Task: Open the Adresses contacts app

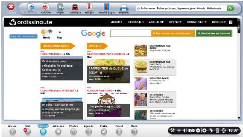Action: click(58, 130)
